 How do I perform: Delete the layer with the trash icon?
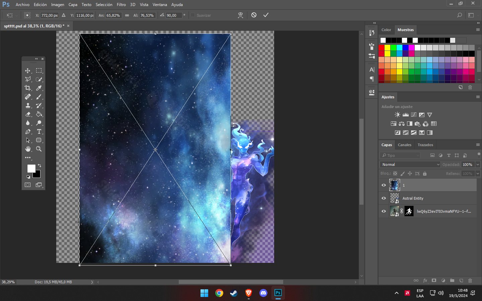tap(470, 281)
